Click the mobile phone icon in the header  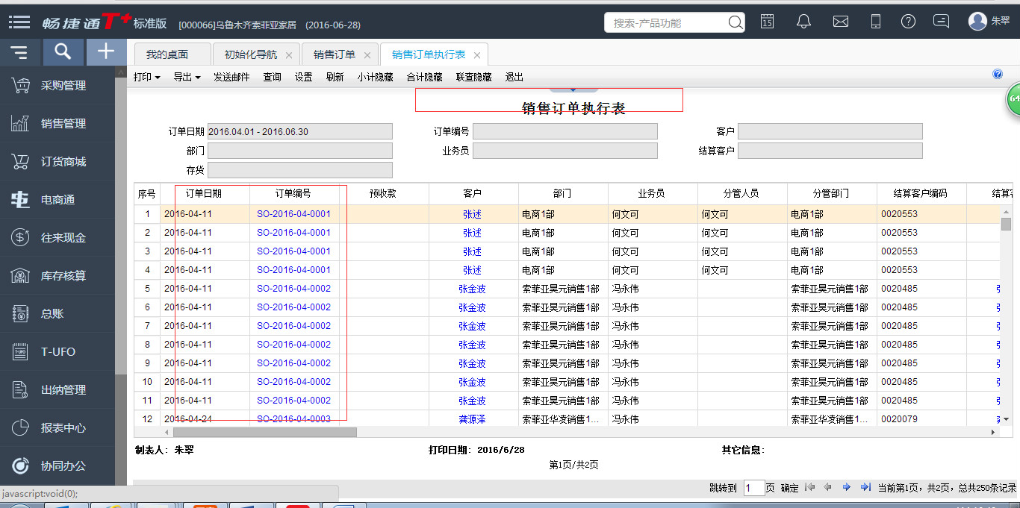[876, 22]
